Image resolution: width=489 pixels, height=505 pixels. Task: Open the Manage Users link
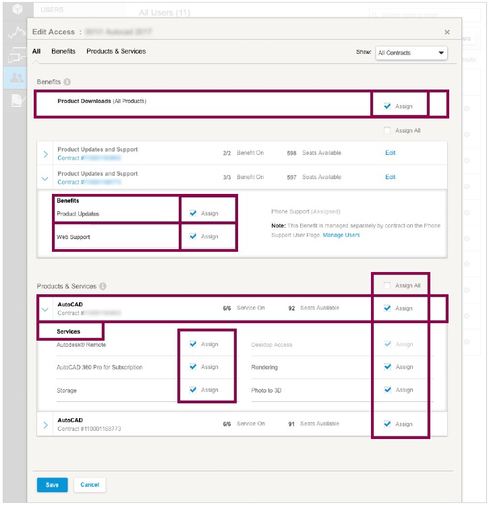(341, 235)
